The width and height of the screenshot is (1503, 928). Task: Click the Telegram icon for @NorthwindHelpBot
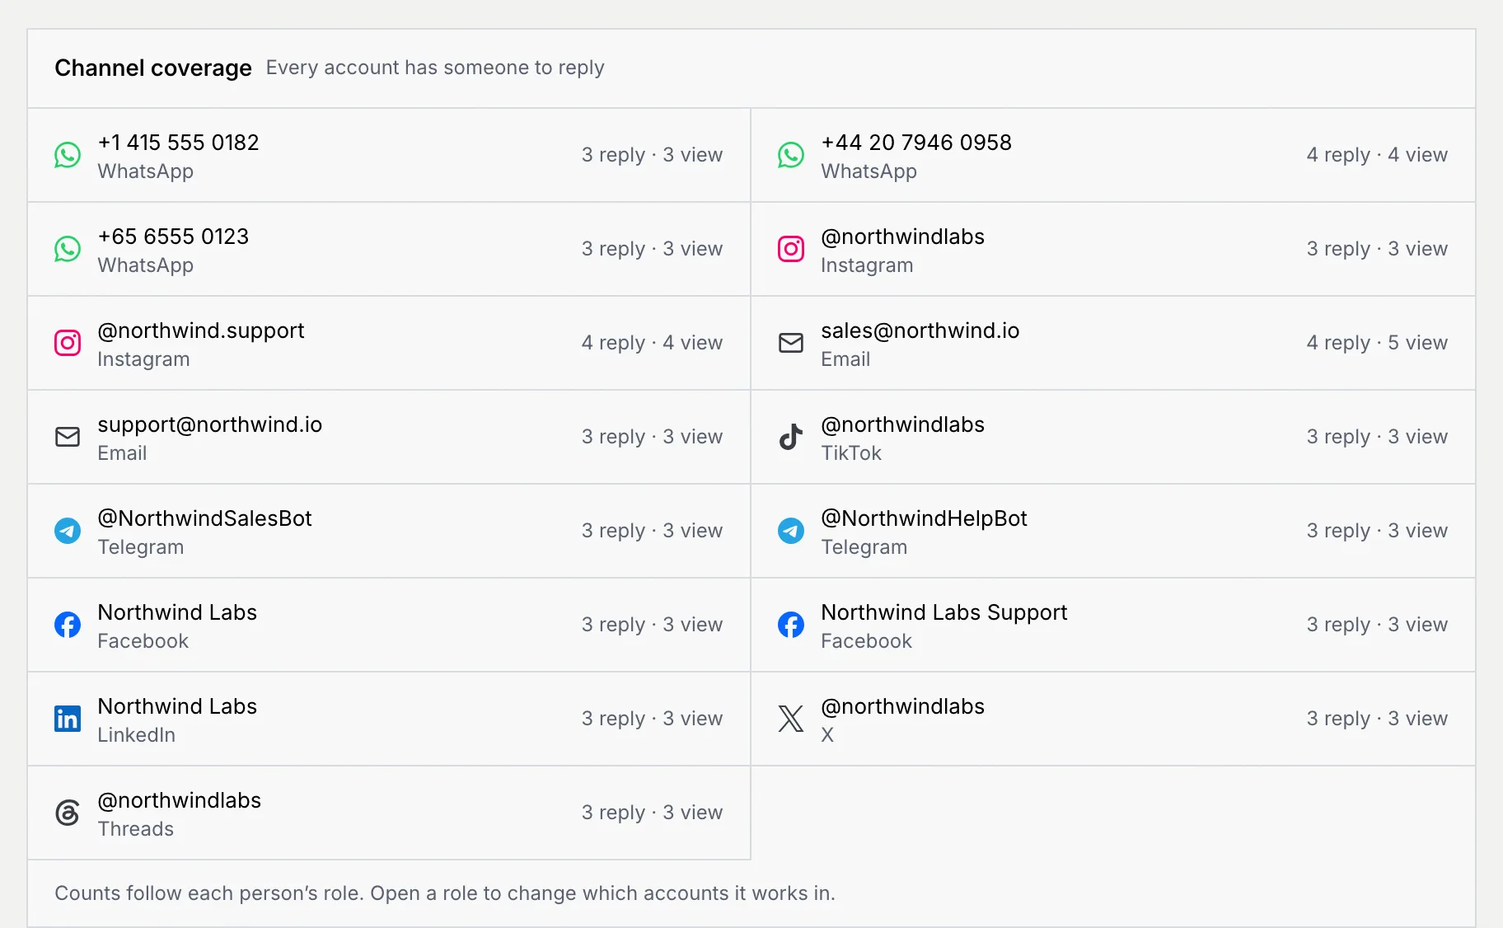pos(791,531)
